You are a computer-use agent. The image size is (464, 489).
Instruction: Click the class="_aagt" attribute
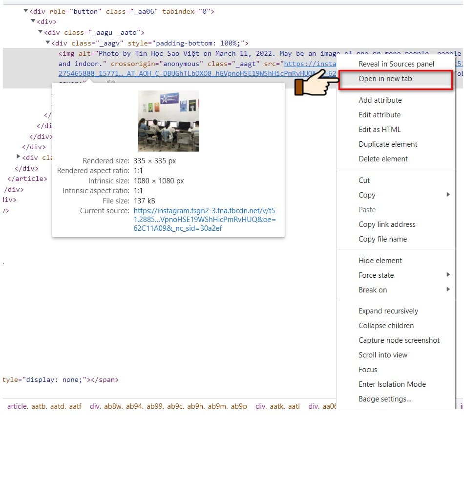click(x=233, y=64)
